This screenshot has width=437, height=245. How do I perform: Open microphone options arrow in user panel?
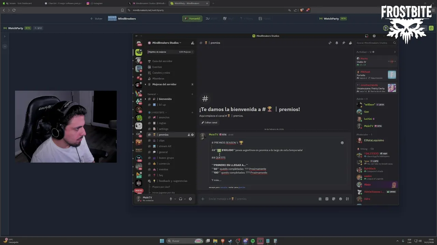tap(175, 199)
